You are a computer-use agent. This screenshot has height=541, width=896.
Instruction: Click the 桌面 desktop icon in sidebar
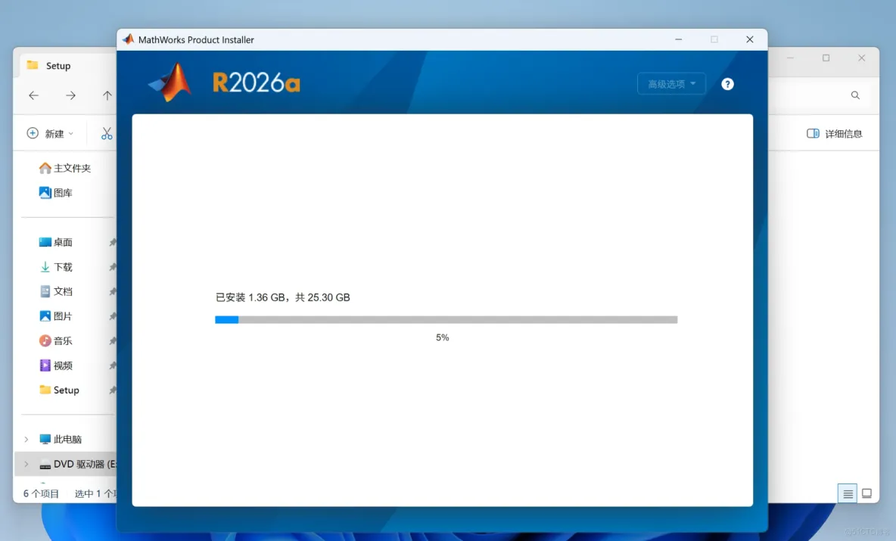[45, 242]
